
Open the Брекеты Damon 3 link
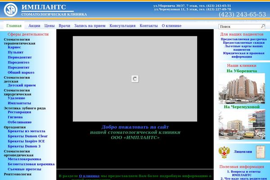tap(24, 146)
